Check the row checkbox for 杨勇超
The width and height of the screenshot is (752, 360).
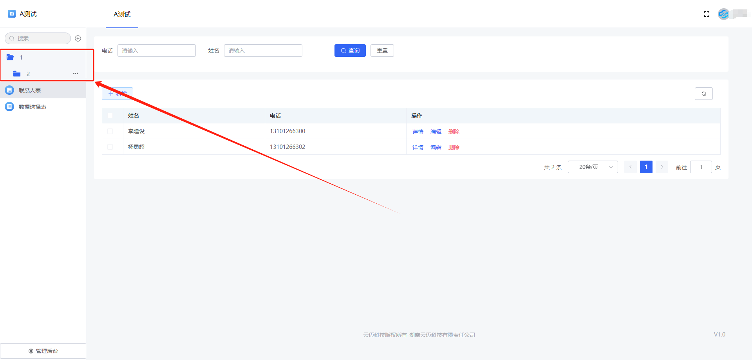coord(110,147)
